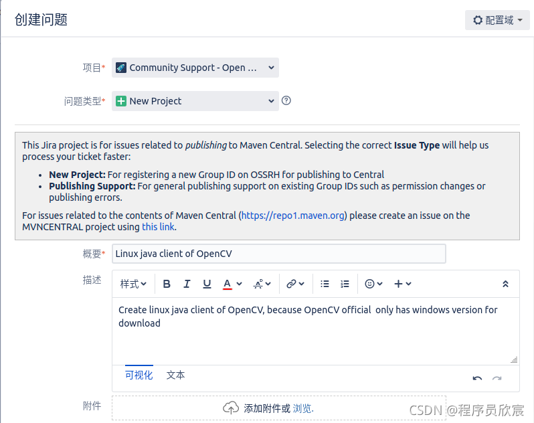This screenshot has width=534, height=423.
Task: Click the red text color swatch
Action: [x=228, y=284]
